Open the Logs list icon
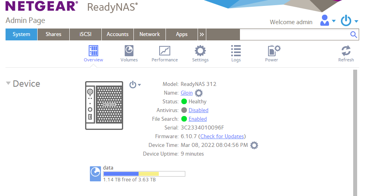Image resolution: width=371 pixels, height=196 pixels. [x=236, y=51]
